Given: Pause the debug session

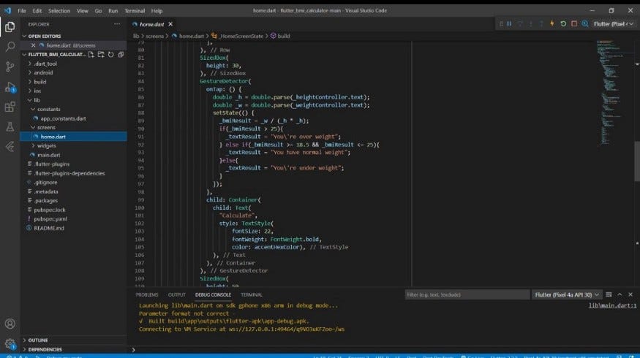Looking at the screenshot, I should click(x=509, y=23).
